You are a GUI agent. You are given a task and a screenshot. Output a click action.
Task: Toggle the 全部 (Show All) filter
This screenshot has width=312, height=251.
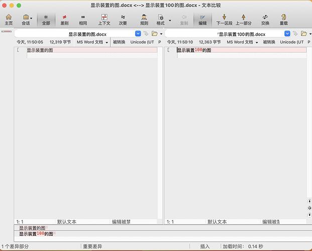(x=46, y=20)
